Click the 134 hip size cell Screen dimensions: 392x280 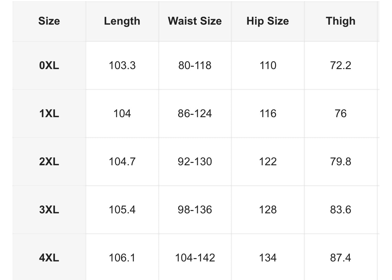point(268,258)
